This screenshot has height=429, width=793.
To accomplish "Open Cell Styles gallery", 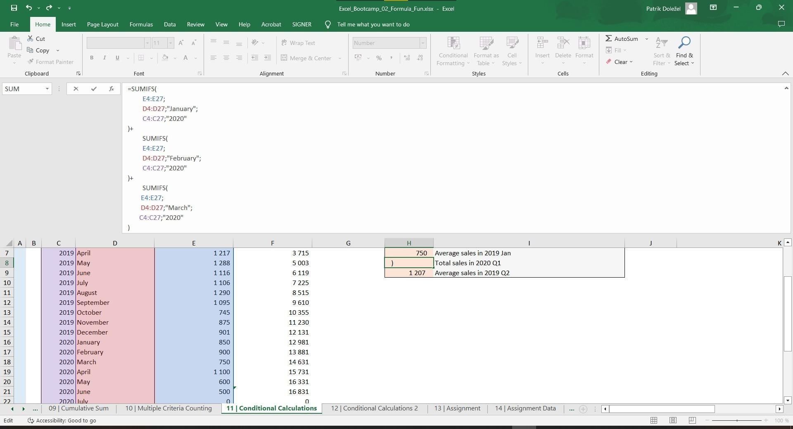I will pos(512,51).
